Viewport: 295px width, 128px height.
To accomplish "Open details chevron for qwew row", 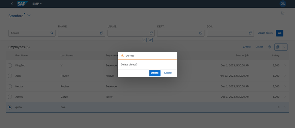I will click(x=285, y=107).
